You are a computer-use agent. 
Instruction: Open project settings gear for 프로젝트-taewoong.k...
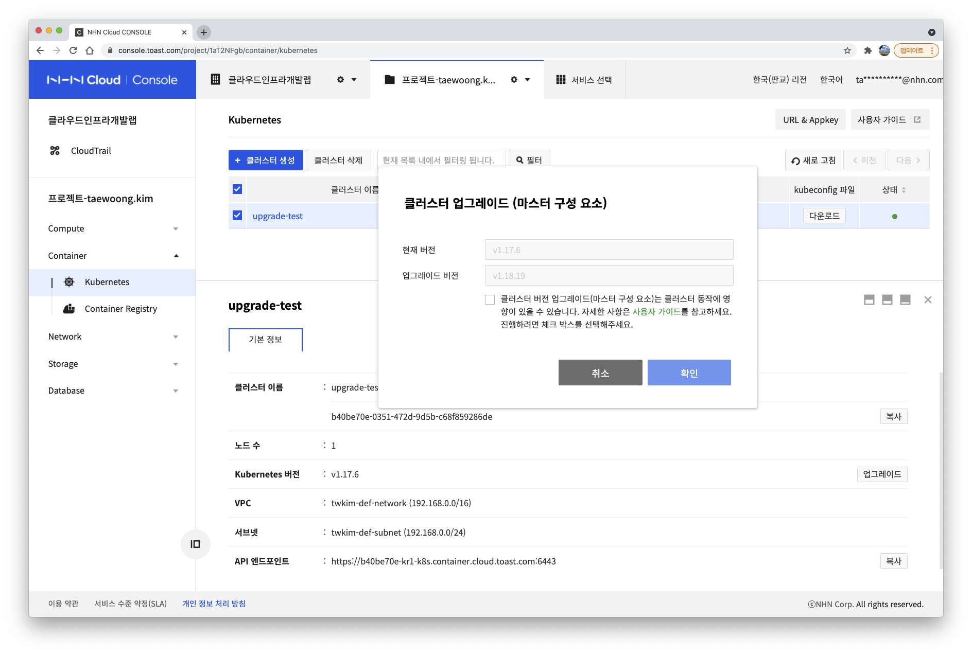[514, 80]
